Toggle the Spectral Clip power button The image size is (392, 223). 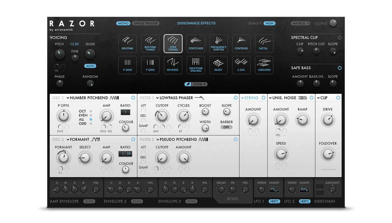tap(340, 37)
